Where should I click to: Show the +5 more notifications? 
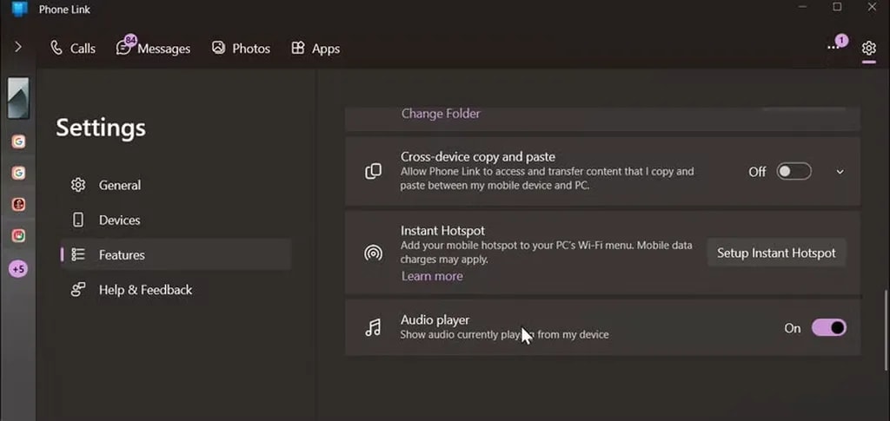tap(18, 268)
